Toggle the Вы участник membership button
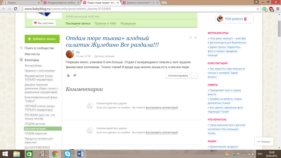The width and height of the screenshot is (281, 158). 44,23
